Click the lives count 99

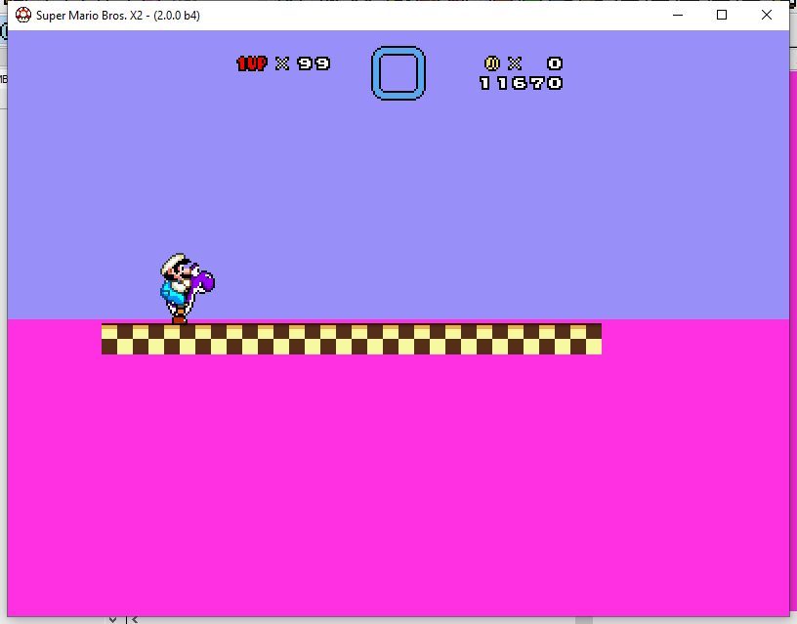tap(314, 63)
